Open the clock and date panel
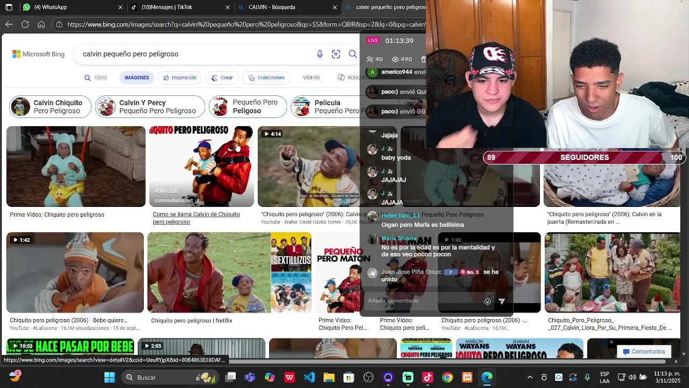The image size is (689, 388). (x=667, y=377)
